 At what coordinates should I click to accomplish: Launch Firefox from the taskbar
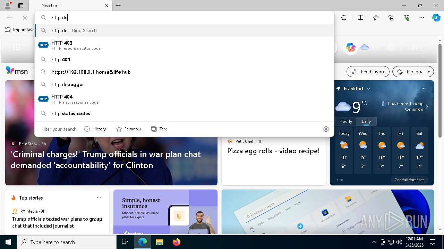(177, 242)
